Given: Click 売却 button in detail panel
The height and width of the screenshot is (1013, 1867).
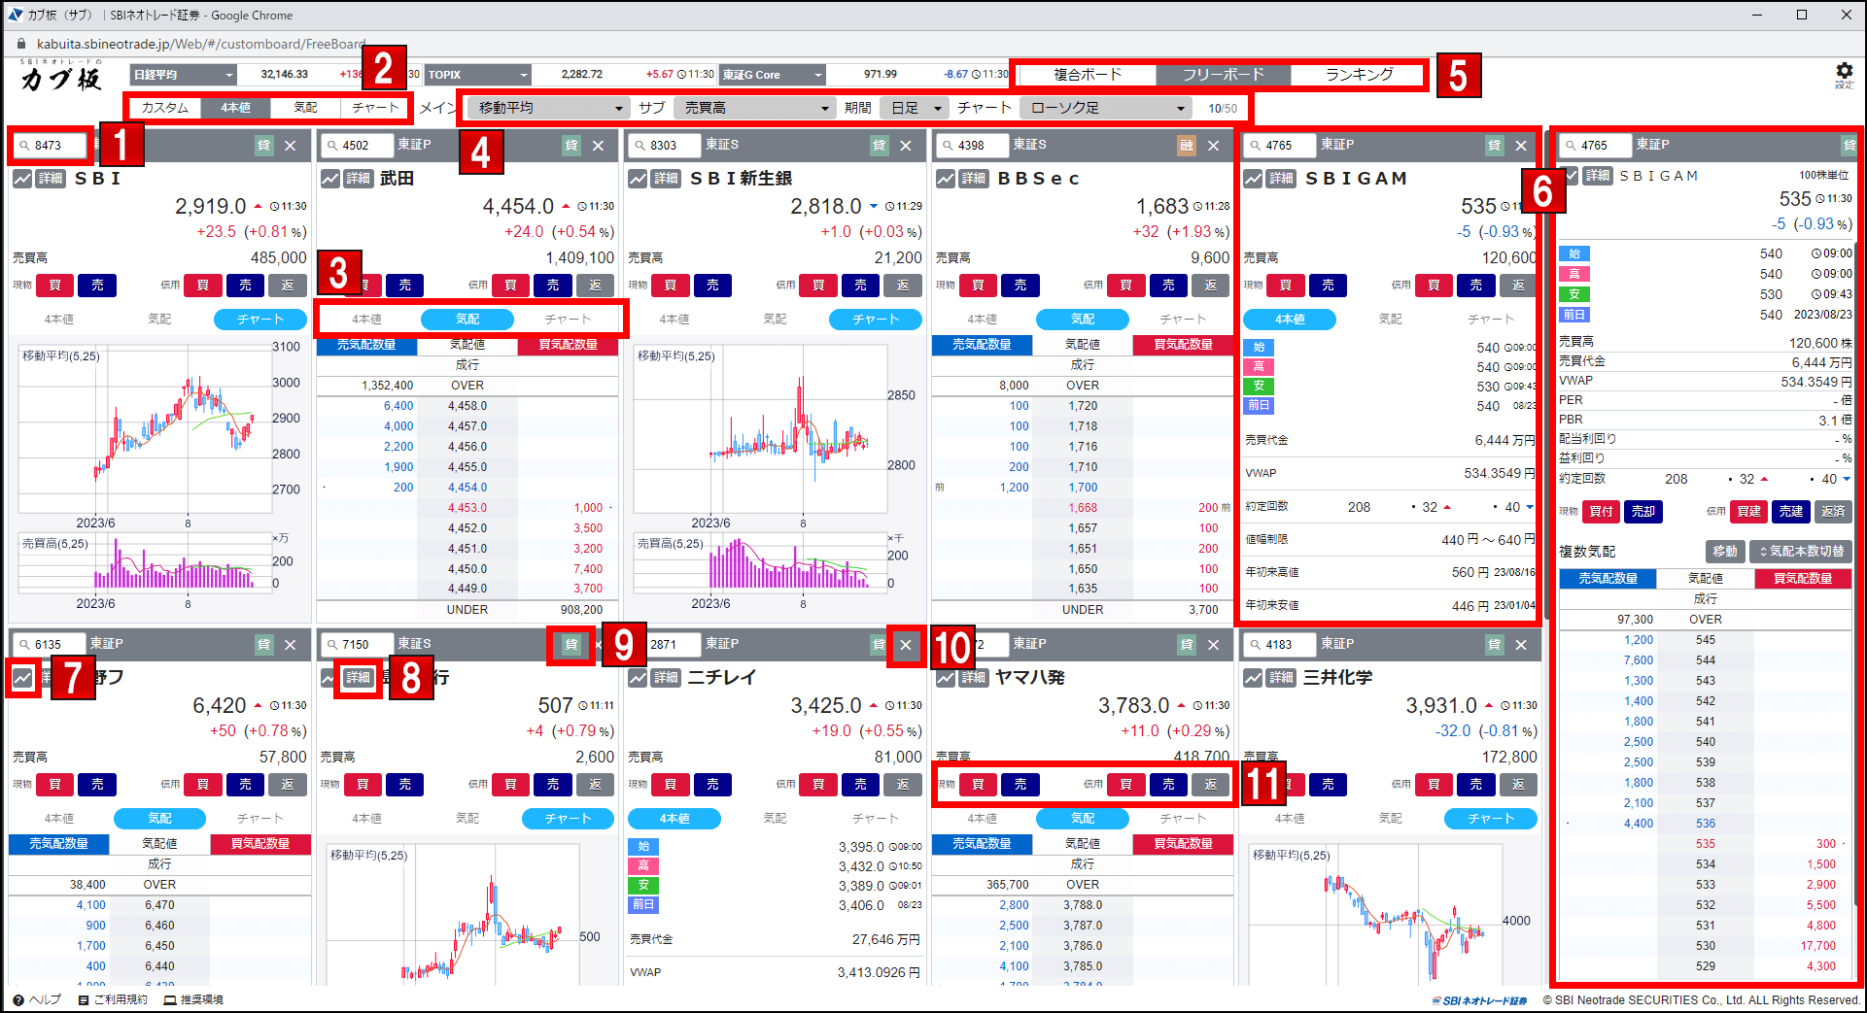Looking at the screenshot, I should (1642, 512).
